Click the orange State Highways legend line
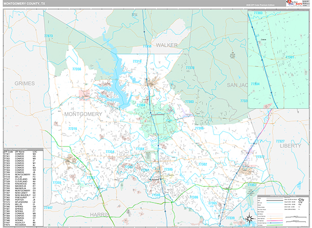This screenshot has height=228, width=312. tap(275, 219)
